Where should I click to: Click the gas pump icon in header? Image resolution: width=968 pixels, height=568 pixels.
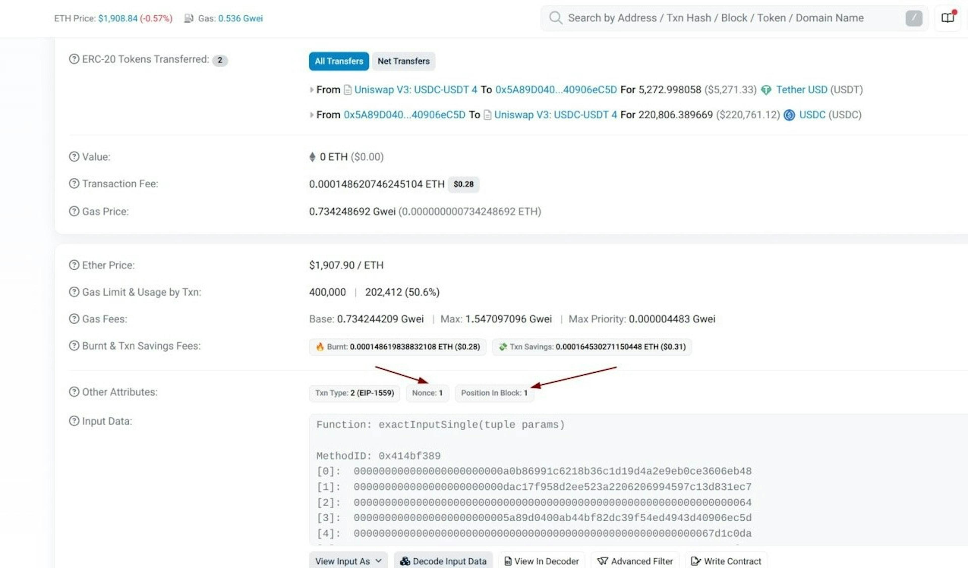(x=188, y=18)
